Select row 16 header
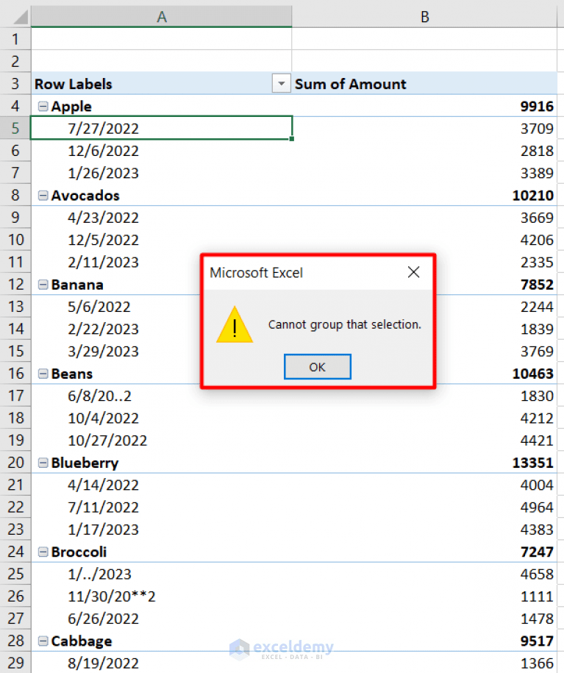 [15, 374]
